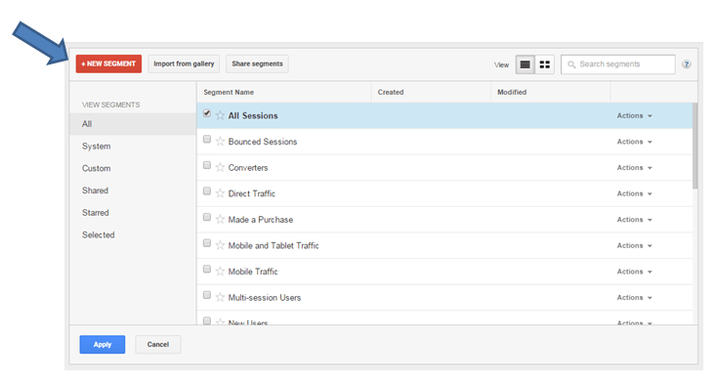Select Starred segments filter
This screenshot has width=718, height=381.
(x=96, y=213)
